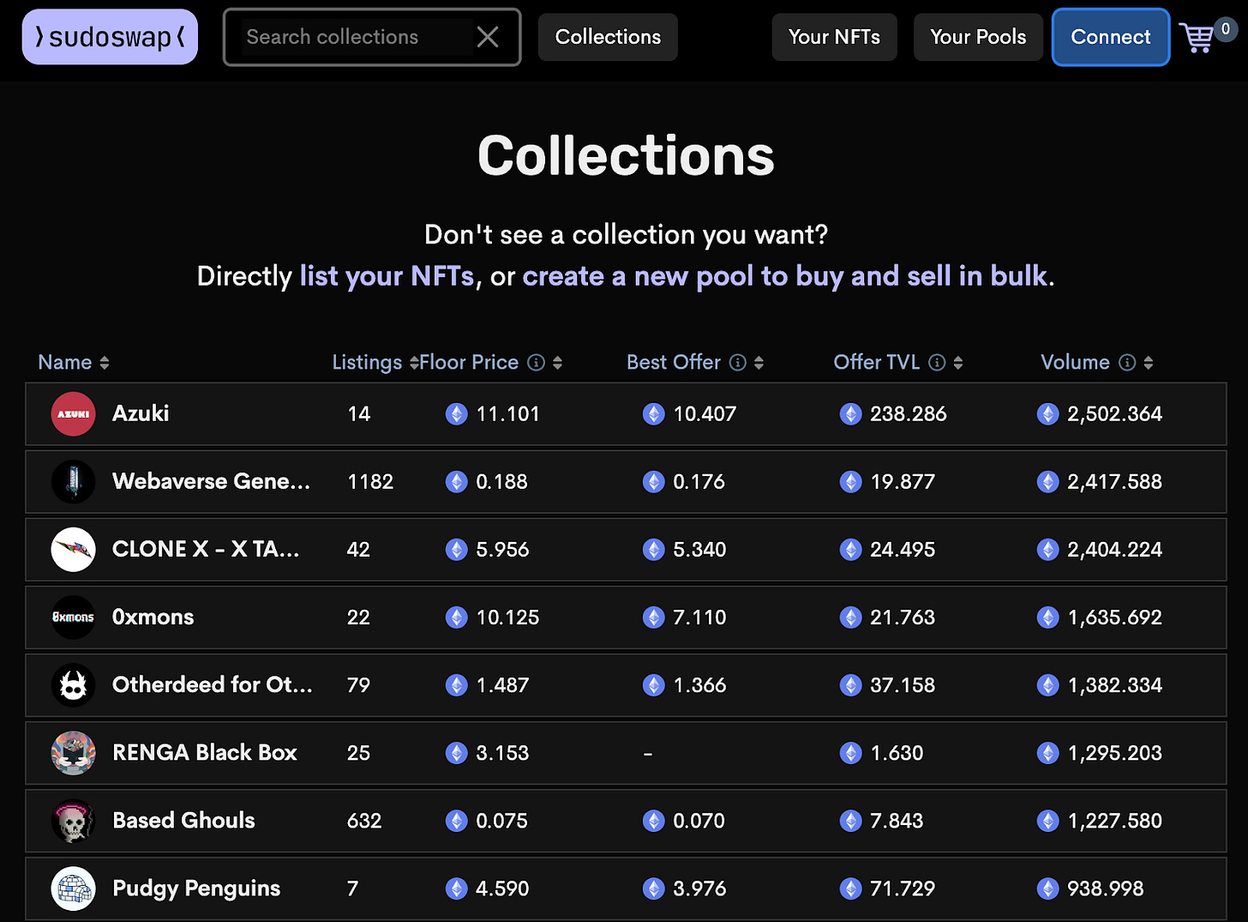
Task: Click ETH icon beside Azuki TVL 238.286
Action: tap(851, 414)
